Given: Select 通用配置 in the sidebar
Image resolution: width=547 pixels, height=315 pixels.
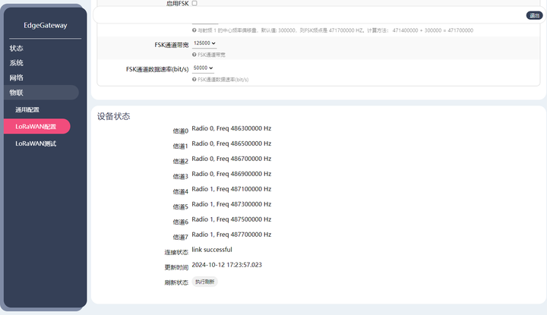Looking at the screenshot, I should pyautogui.click(x=27, y=110).
